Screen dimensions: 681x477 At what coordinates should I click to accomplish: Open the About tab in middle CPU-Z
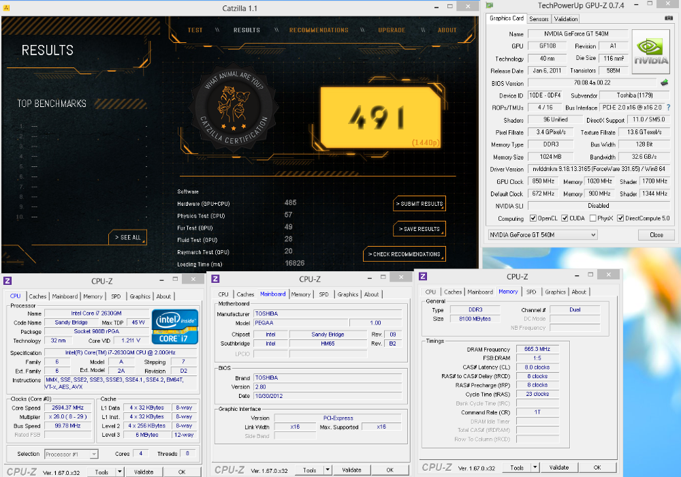pos(371,294)
